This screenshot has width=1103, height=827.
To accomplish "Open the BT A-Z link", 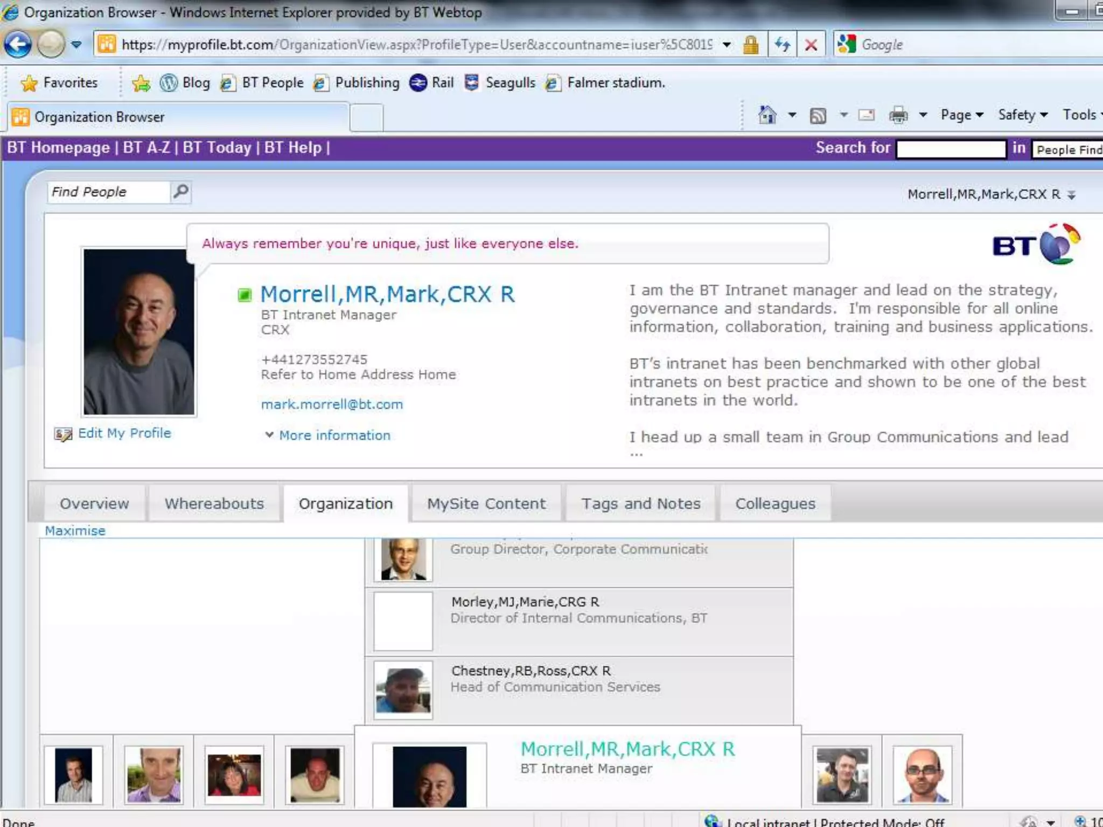I will [x=146, y=148].
